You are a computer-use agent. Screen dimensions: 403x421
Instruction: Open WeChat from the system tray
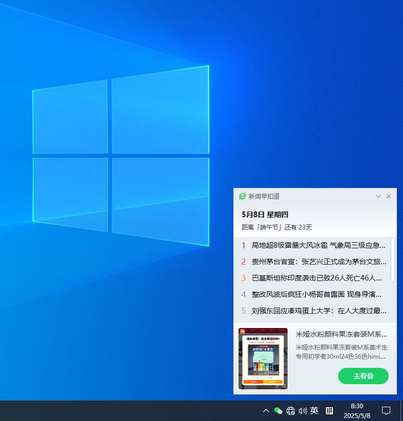point(278,411)
